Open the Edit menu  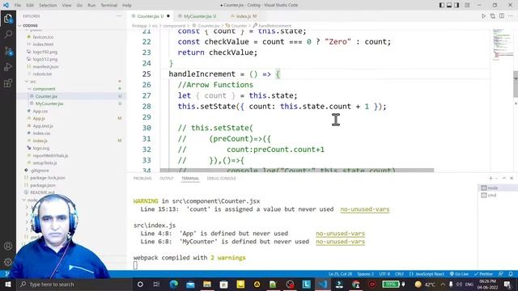pos(30,5)
